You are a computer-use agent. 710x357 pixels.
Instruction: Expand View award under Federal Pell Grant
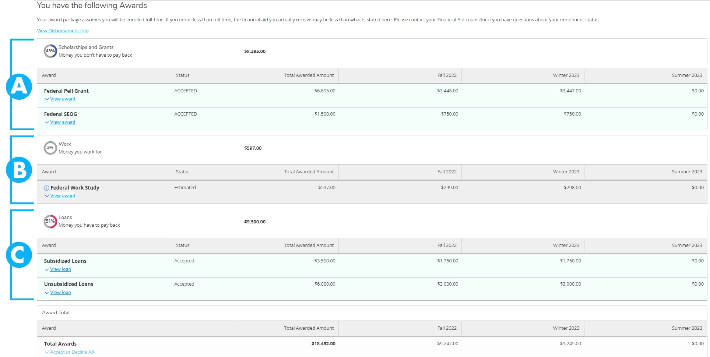point(62,99)
